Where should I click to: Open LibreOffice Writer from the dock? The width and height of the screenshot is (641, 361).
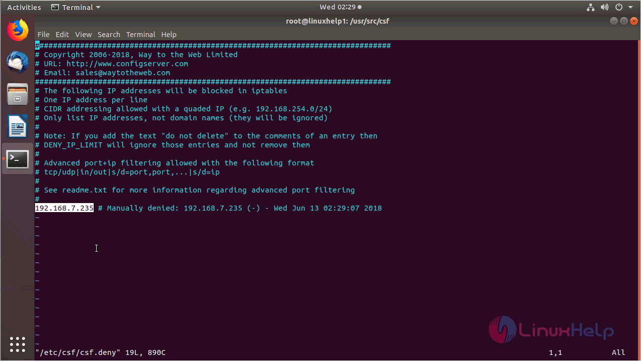(x=18, y=126)
